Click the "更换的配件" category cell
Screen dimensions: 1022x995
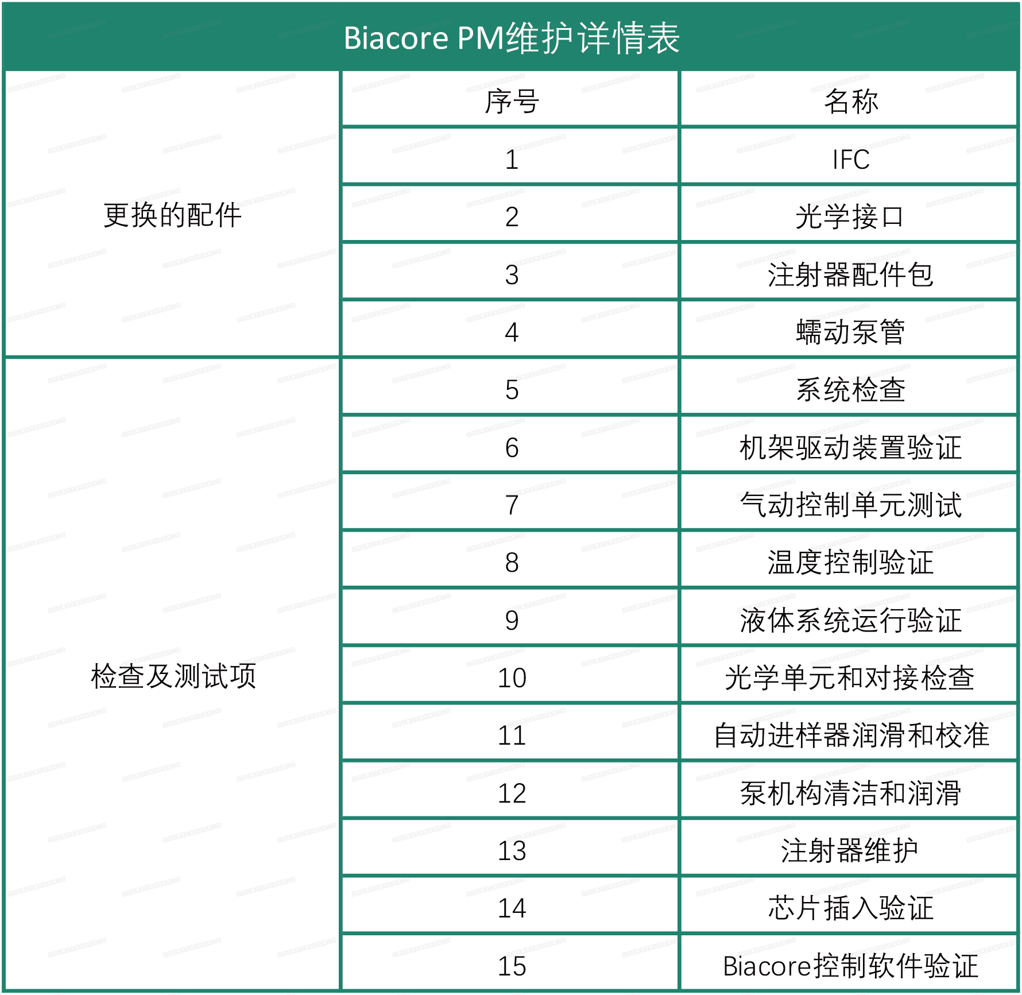(172, 214)
